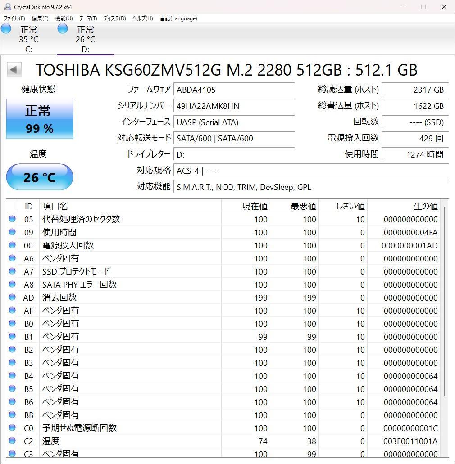Open the ヘルプ(H) menu
Image resolution: width=455 pixels, height=464 pixels.
pos(142,18)
